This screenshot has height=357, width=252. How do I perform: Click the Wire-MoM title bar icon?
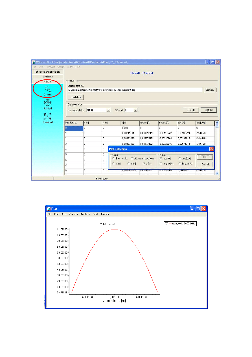(x=34, y=62)
